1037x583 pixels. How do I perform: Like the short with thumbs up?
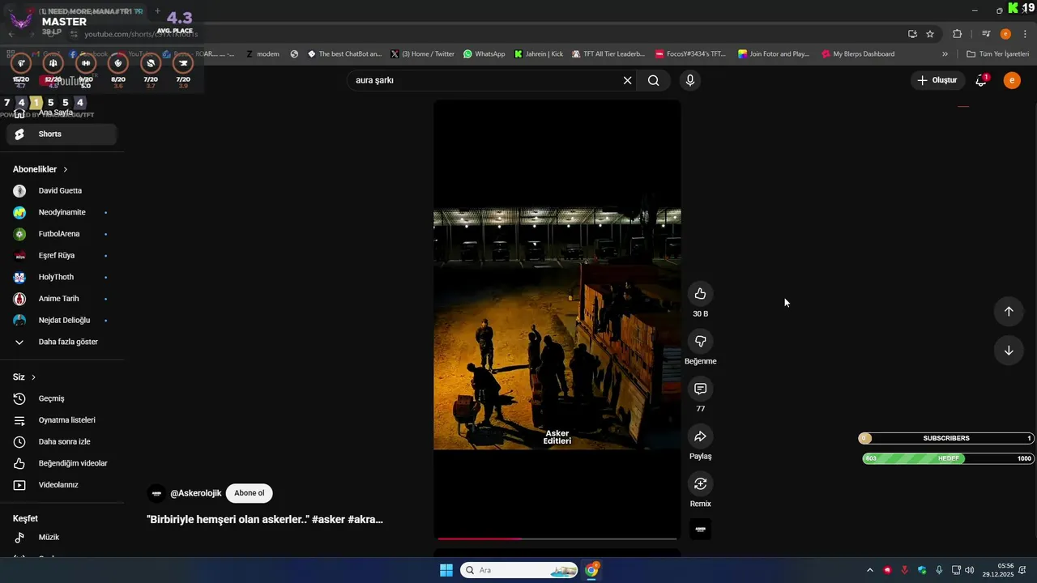pyautogui.click(x=700, y=294)
